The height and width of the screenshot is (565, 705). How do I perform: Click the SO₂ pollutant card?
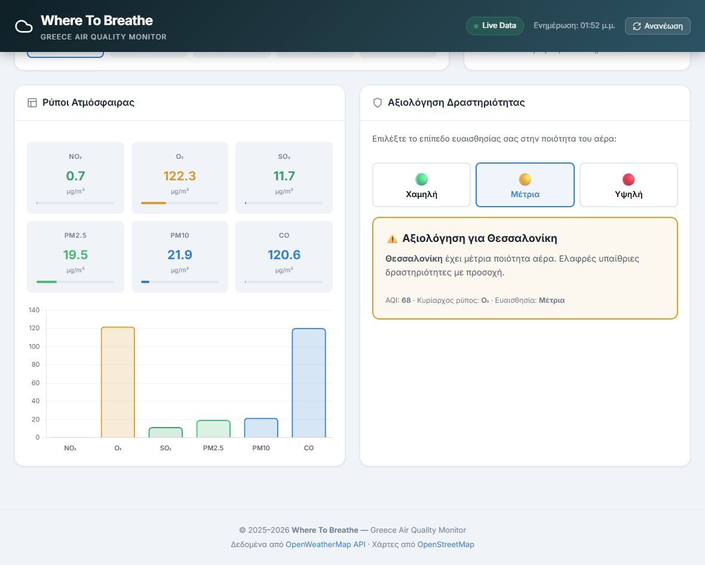tap(284, 178)
